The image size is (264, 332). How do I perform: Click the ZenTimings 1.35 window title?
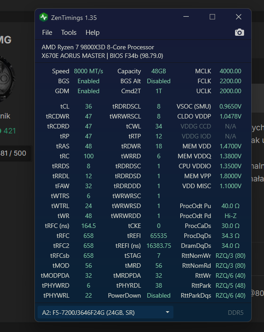coord(74,18)
